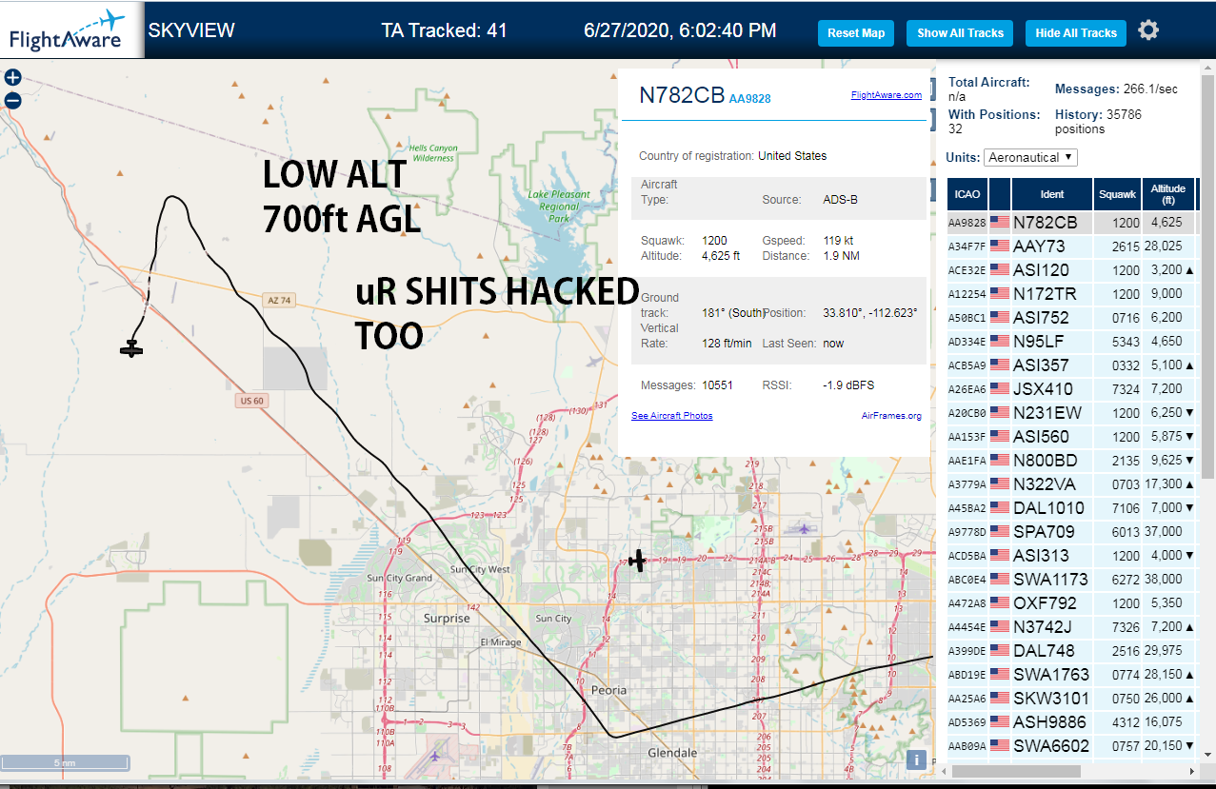Viewport: 1216px width, 789px height.
Task: Select the N95LF aircraft row
Action: pyautogui.click(x=1071, y=341)
